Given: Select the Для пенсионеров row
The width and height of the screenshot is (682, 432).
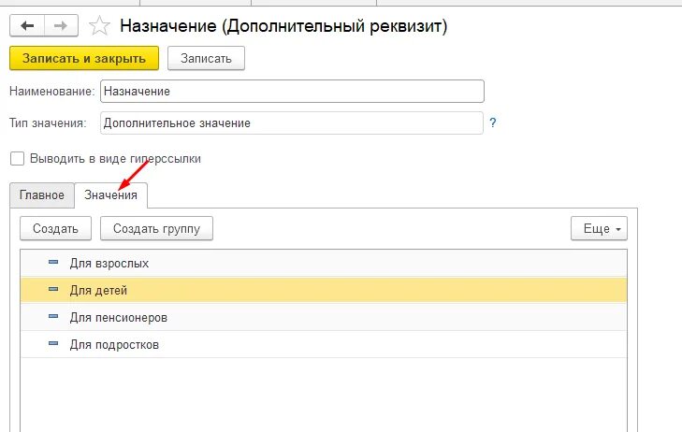Looking at the screenshot, I should tap(324, 317).
